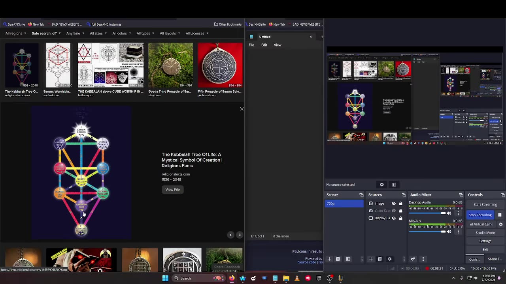Open Other Bookmarks folder
This screenshot has height=284, width=506.
coord(228,24)
